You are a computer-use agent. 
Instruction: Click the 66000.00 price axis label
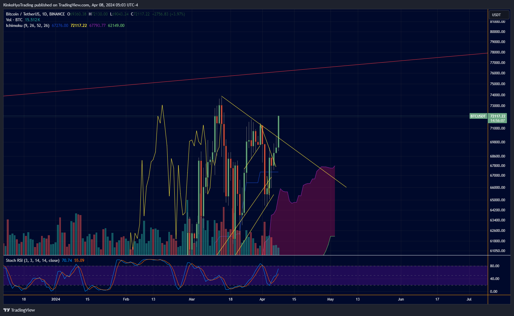tap(498, 187)
